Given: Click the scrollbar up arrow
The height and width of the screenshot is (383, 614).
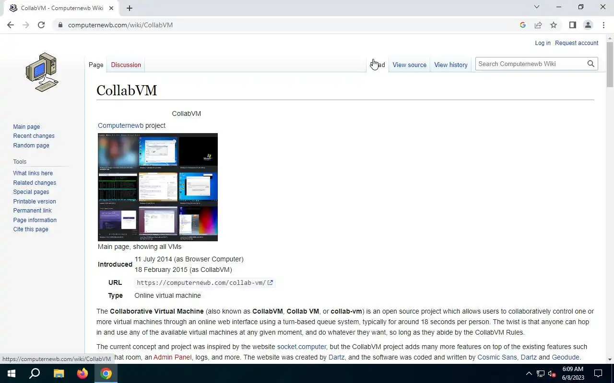Looking at the screenshot, I should click(x=610, y=37).
